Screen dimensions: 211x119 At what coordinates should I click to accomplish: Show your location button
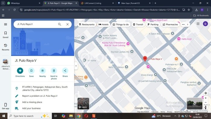[206, 93]
